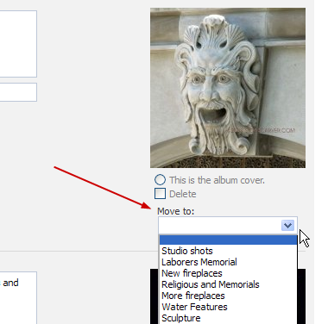Choose the blank highlighted option in the list
This screenshot has height=324, width=328.
228,240
